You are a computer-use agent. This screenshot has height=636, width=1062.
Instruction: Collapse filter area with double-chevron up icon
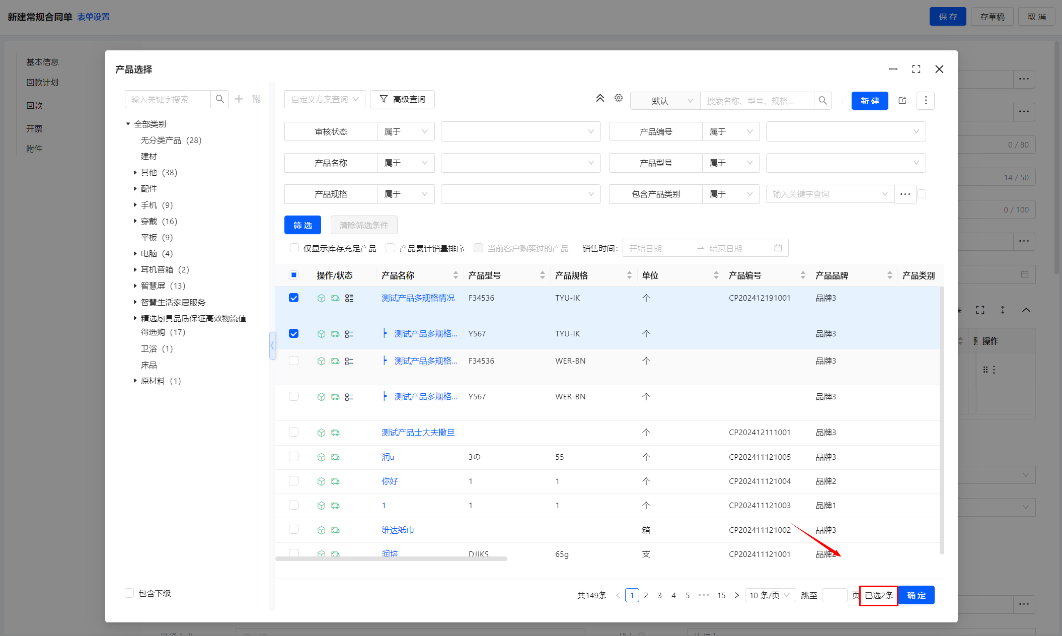click(x=600, y=98)
